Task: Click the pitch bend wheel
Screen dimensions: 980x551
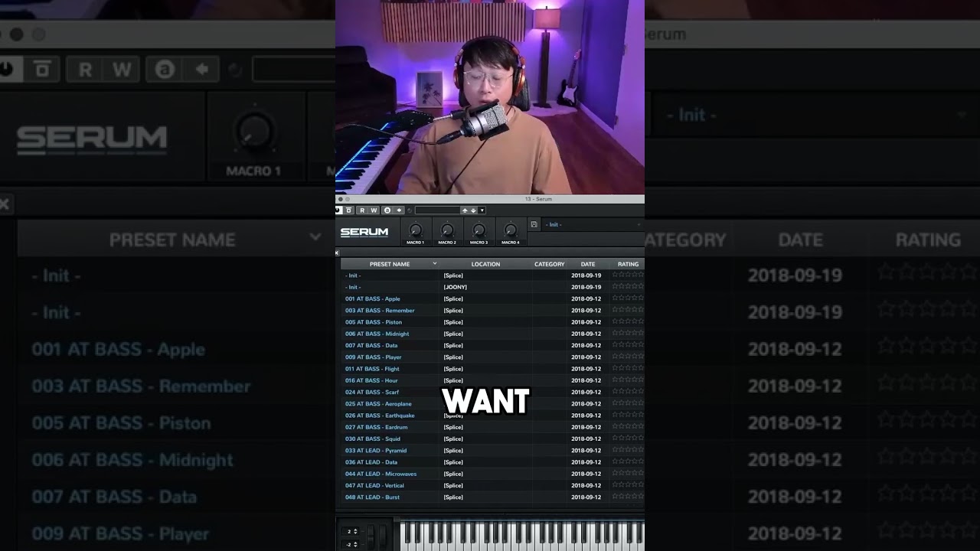Action: 371,536
